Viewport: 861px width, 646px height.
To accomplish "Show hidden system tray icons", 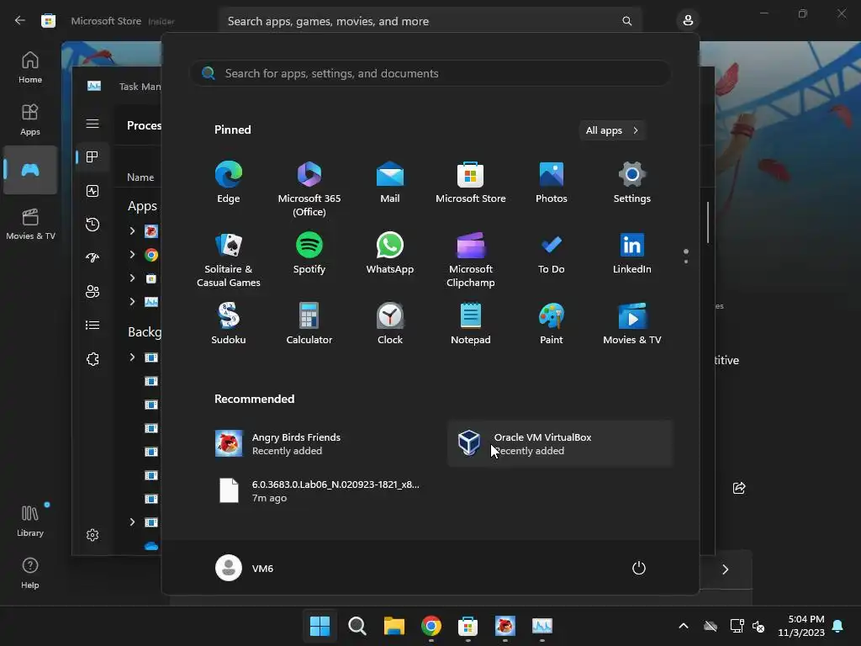I will click(683, 626).
